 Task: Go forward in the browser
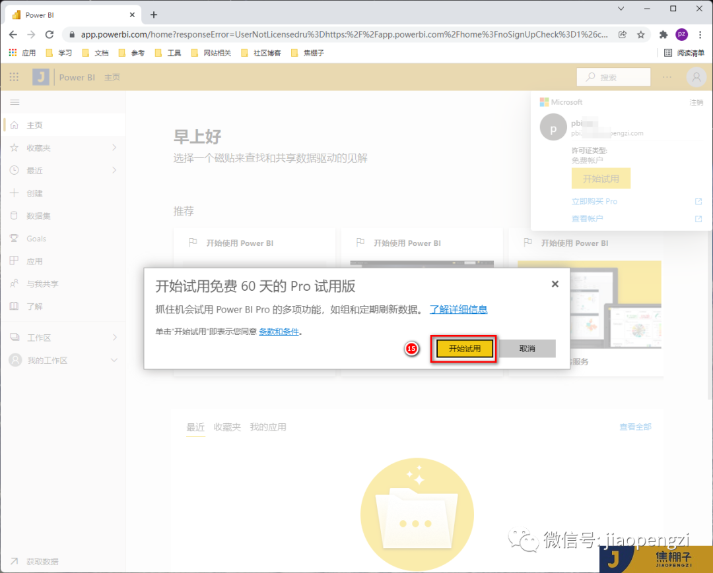pos(31,34)
